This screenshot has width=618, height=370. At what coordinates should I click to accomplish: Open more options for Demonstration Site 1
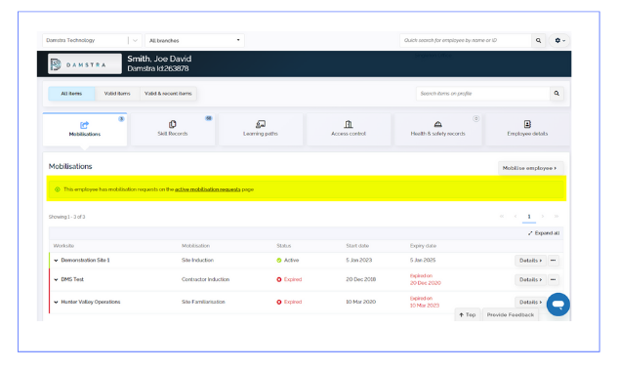point(553,261)
